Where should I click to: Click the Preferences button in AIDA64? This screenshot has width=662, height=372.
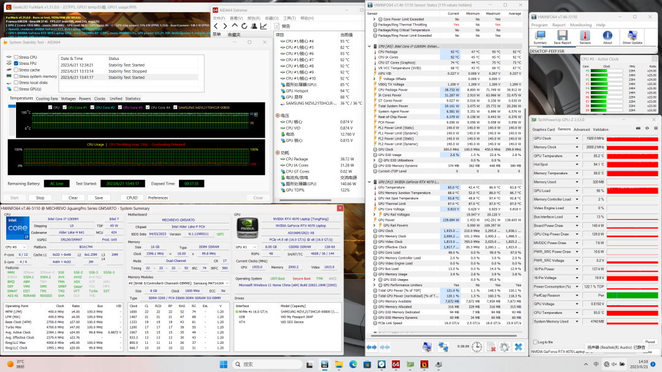coord(158,198)
